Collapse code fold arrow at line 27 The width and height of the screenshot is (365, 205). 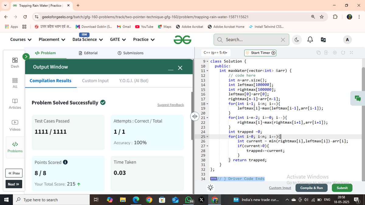(207, 146)
